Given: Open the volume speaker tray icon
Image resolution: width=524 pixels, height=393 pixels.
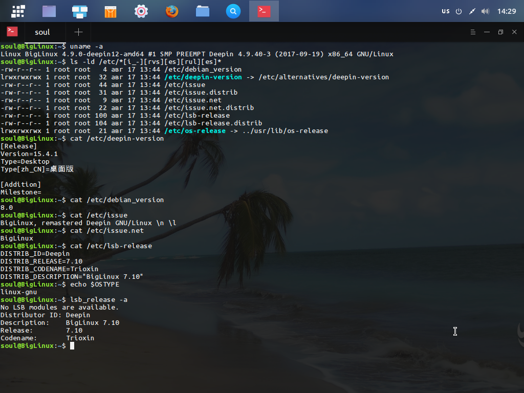Looking at the screenshot, I should [x=485, y=11].
